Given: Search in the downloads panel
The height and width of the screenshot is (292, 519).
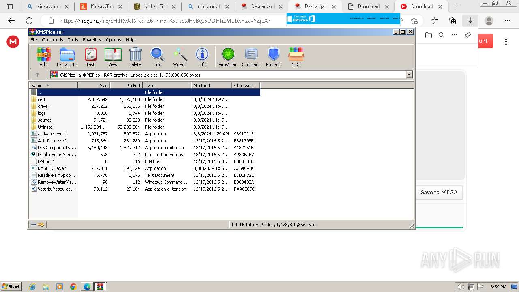Looking at the screenshot, I should pos(442,35).
